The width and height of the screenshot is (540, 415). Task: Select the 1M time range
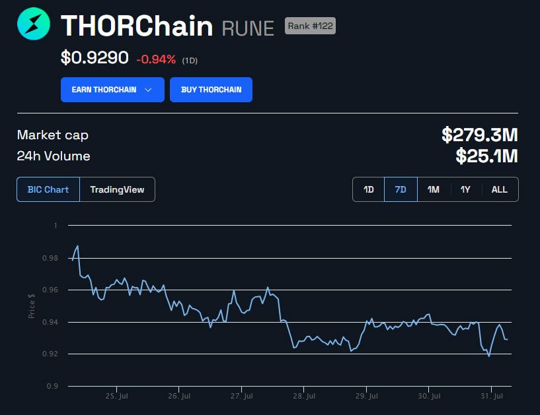click(433, 189)
